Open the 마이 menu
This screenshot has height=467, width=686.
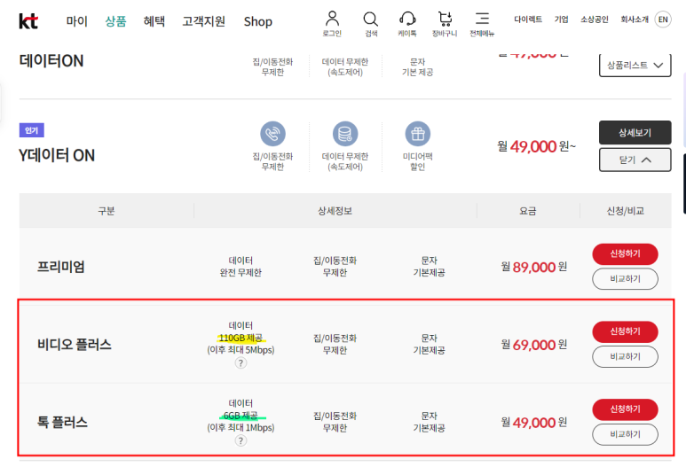(x=77, y=21)
